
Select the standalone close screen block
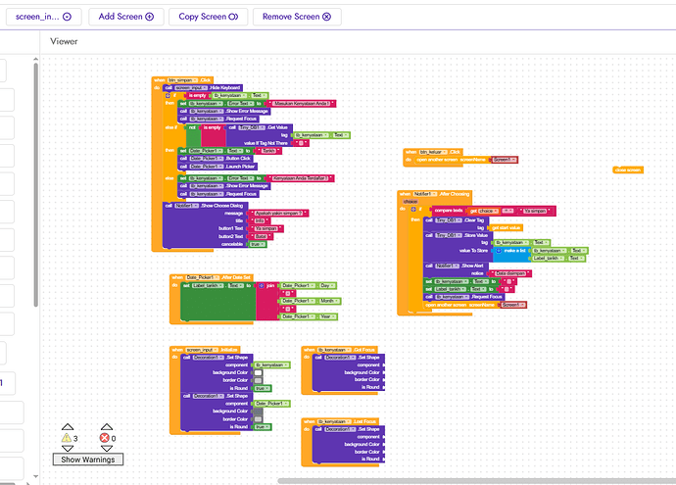tap(627, 170)
